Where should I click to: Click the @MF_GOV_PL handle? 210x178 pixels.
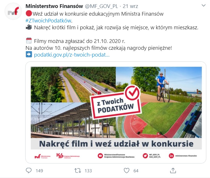[x=101, y=6]
